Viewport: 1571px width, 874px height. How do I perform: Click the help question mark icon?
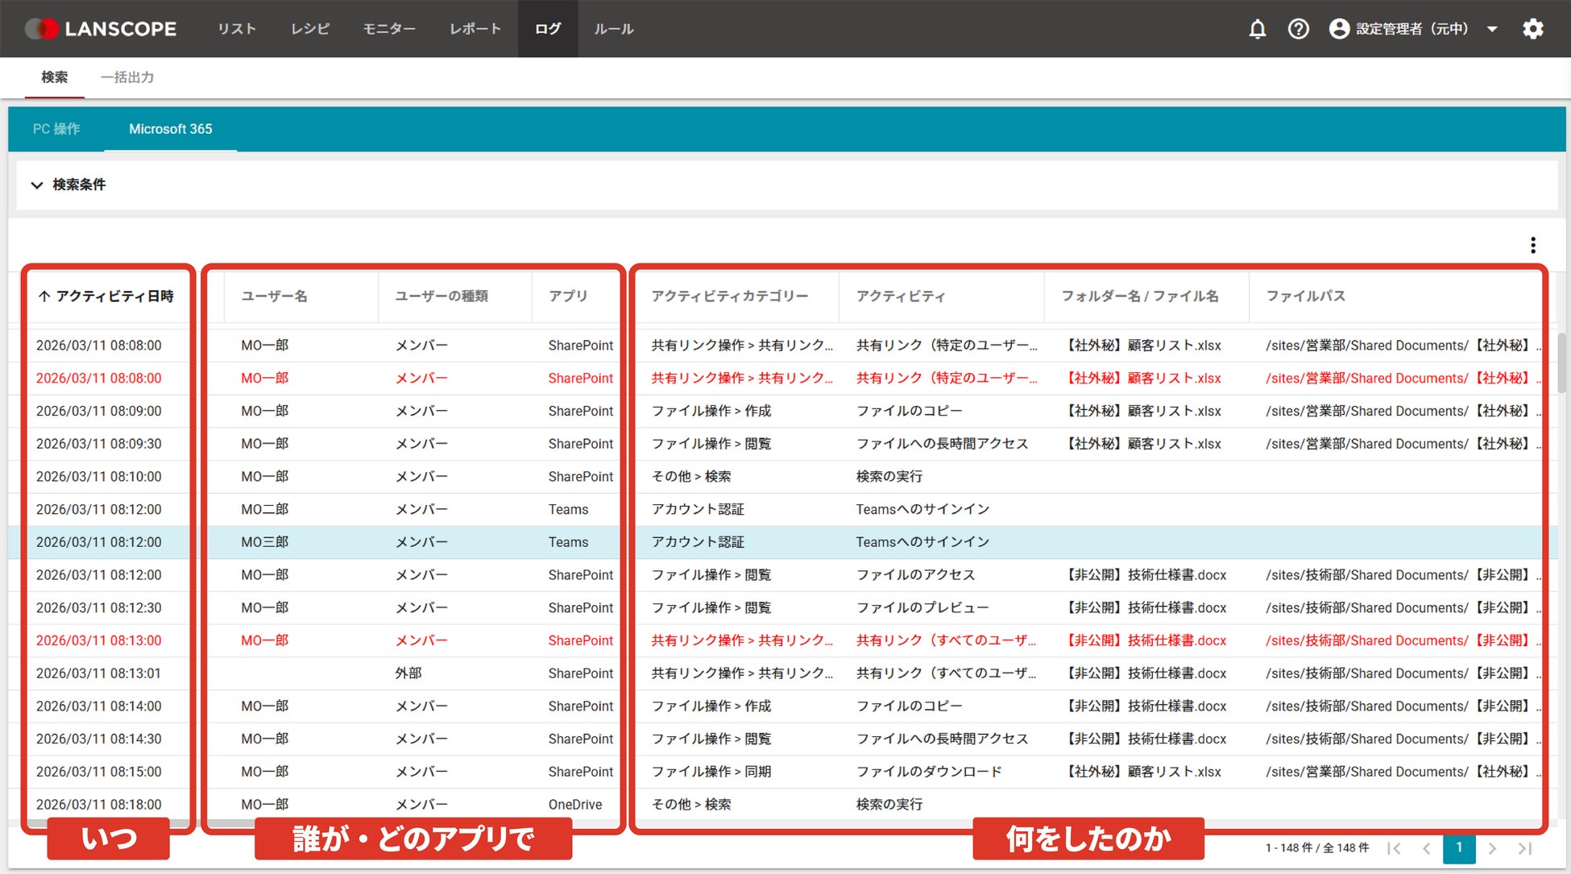(1298, 29)
